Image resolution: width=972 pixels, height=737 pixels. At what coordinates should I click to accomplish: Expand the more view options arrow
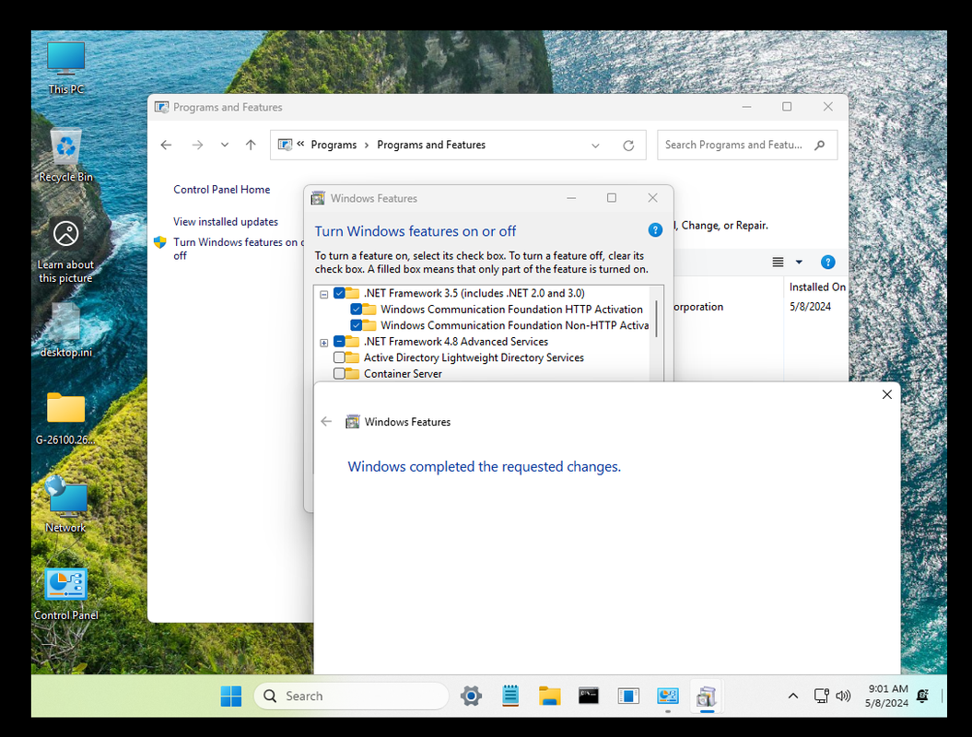click(799, 263)
